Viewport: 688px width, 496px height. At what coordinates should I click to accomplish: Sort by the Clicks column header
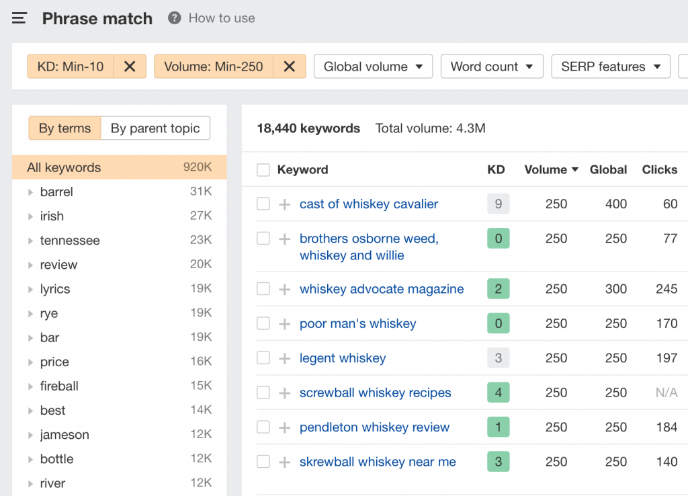660,170
